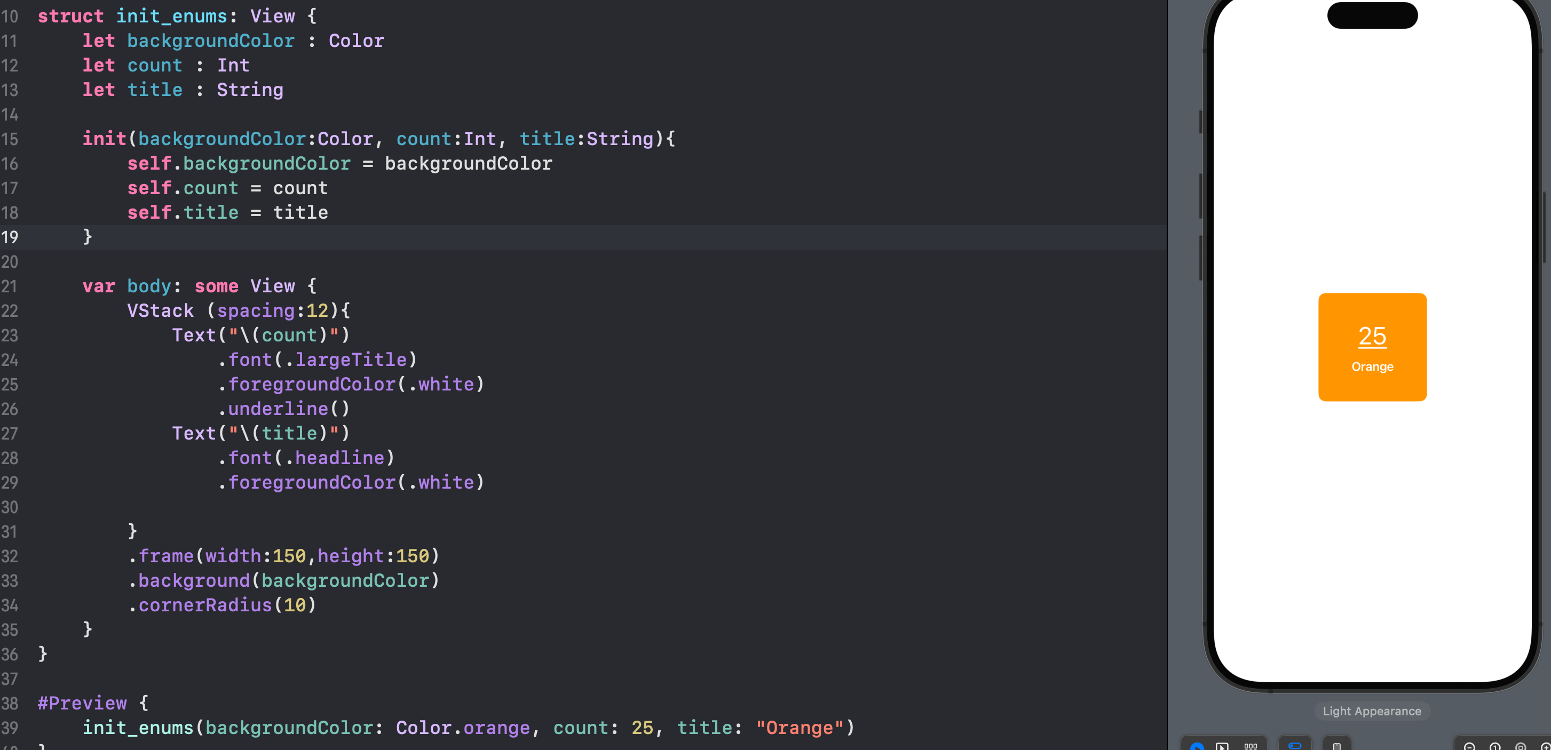1551x750 pixels.
Task: Click the .underline() modifier
Action: tap(283, 409)
